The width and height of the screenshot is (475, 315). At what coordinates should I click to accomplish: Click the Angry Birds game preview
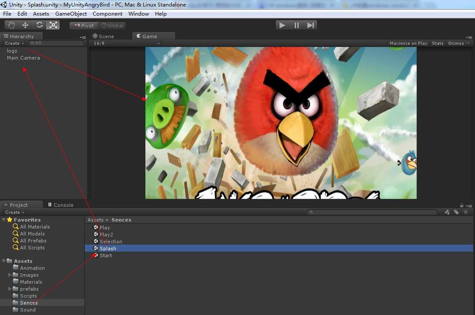(281, 123)
